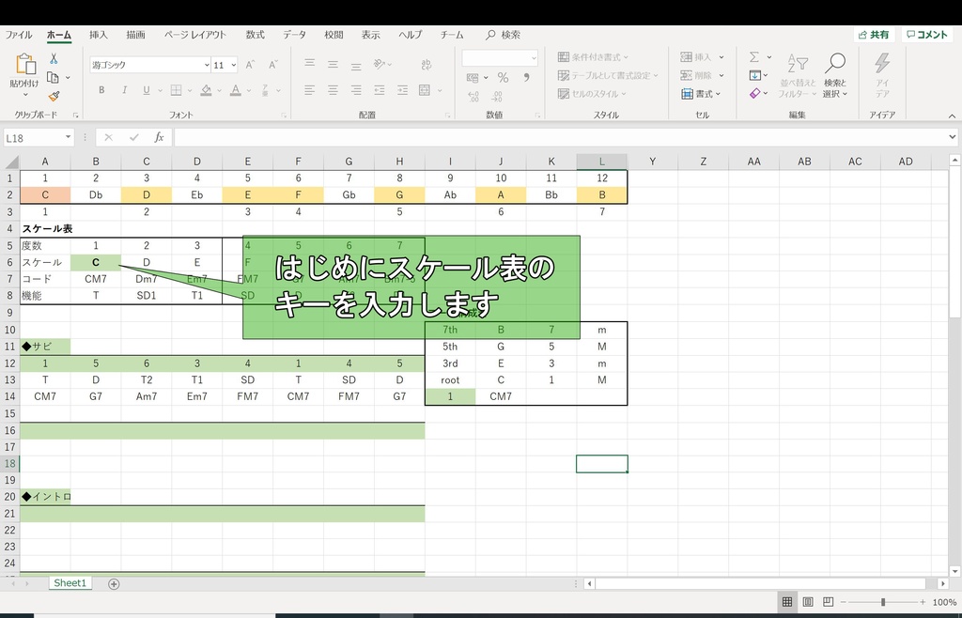Align cell text to the top
The height and width of the screenshot is (618, 962).
click(310, 64)
